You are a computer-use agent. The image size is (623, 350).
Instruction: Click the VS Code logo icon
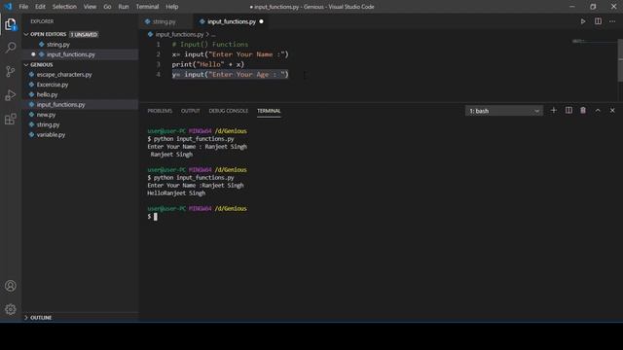pos(8,7)
